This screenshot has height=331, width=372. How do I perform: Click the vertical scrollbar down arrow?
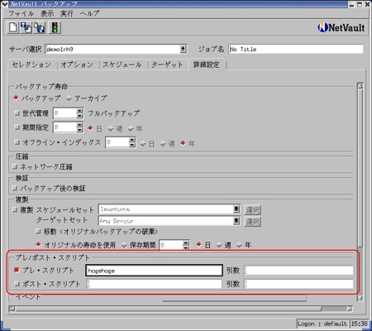(360, 298)
